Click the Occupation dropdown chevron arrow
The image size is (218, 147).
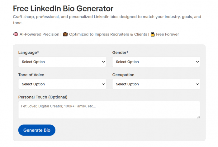[x=197, y=84]
